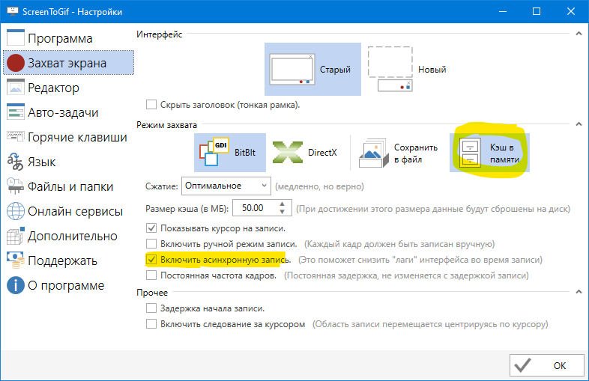Open the Редактор settings section
Viewport: 589px width, 381px height.
tap(68, 88)
